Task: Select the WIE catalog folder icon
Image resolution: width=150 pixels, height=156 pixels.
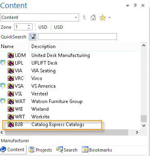Action: coord(10,109)
